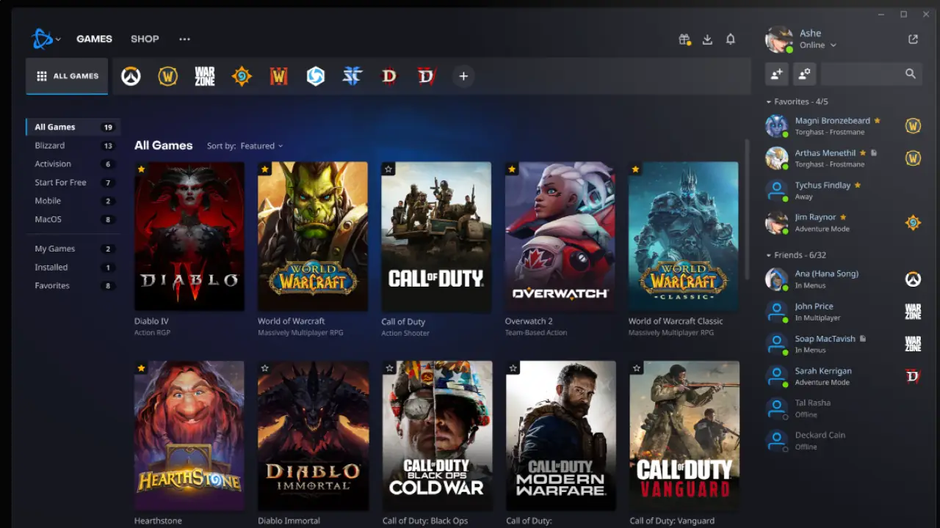This screenshot has height=528, width=940.
Task: Open the Overwatch game tab icon
Action: pos(131,76)
